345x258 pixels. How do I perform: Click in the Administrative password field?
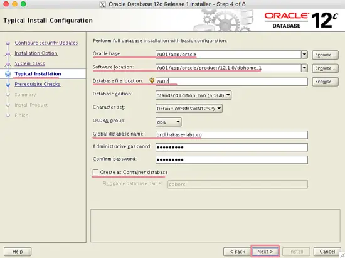(x=231, y=147)
